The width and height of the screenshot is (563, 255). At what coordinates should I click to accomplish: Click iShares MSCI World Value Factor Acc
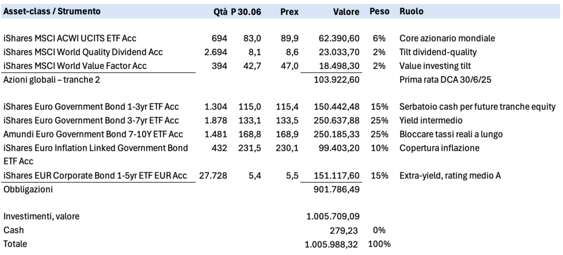point(75,66)
